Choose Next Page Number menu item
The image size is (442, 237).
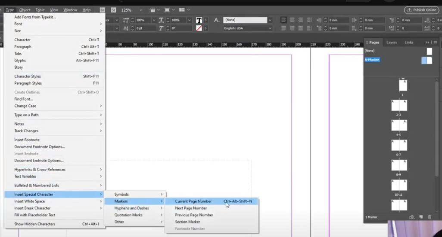coord(212,208)
